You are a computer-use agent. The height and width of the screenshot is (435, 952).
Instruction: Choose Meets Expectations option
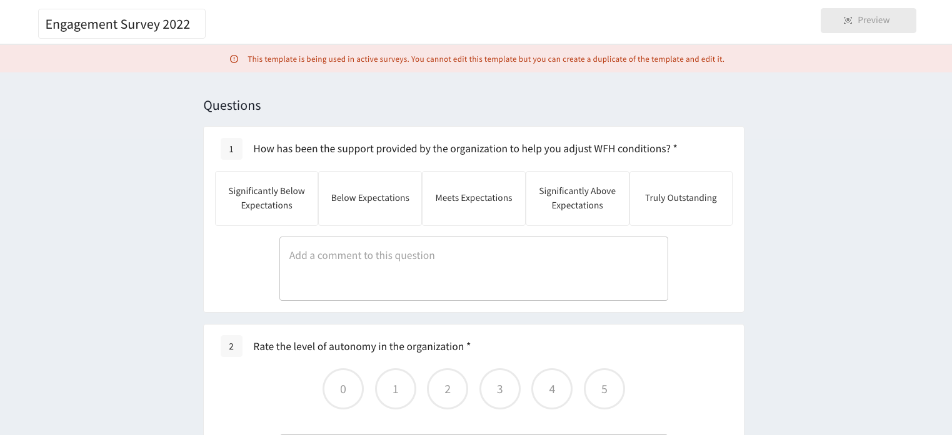point(474,198)
